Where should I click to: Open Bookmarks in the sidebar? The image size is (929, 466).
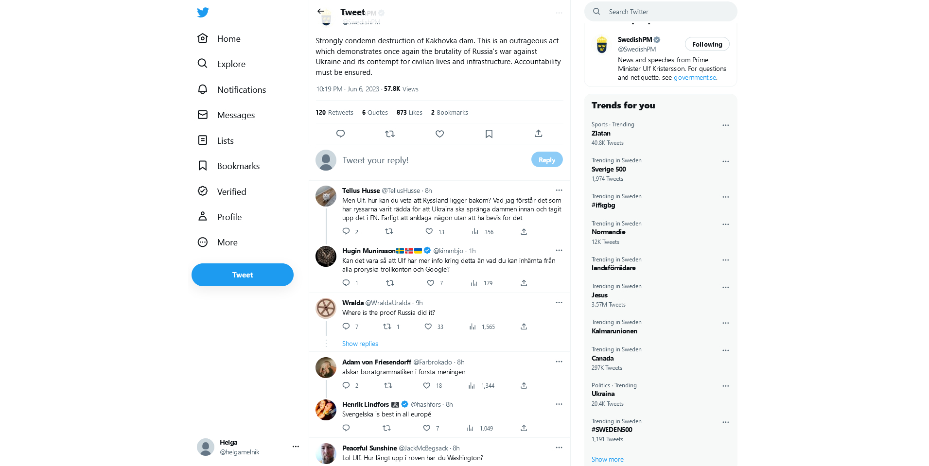coord(238,166)
